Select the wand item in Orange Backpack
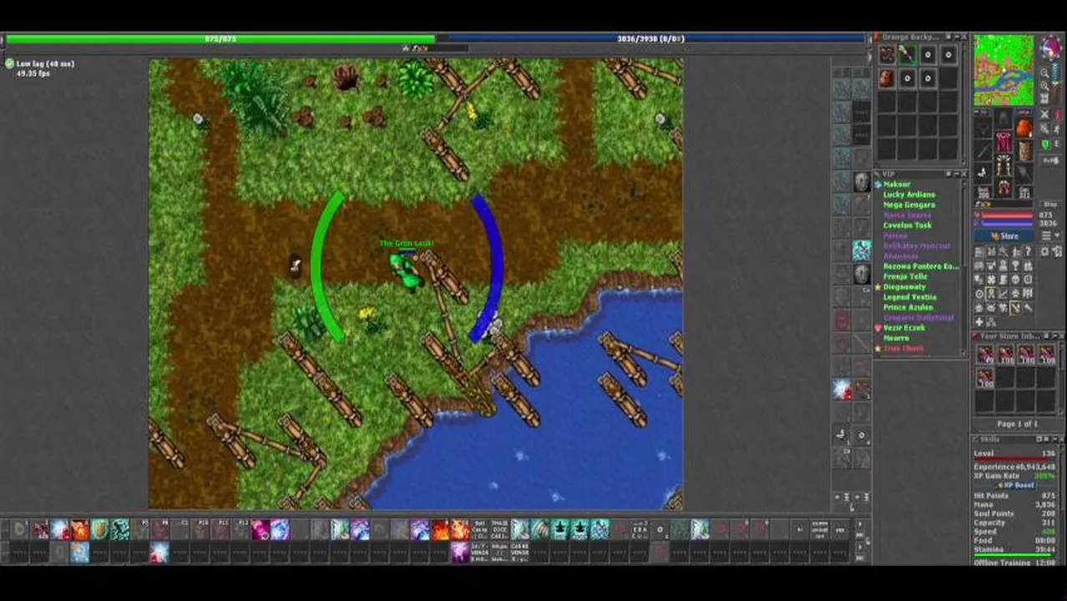This screenshot has width=1067, height=601. pos(907,55)
